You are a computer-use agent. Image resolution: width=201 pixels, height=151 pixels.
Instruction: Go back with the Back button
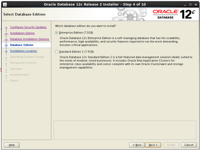point(137,145)
